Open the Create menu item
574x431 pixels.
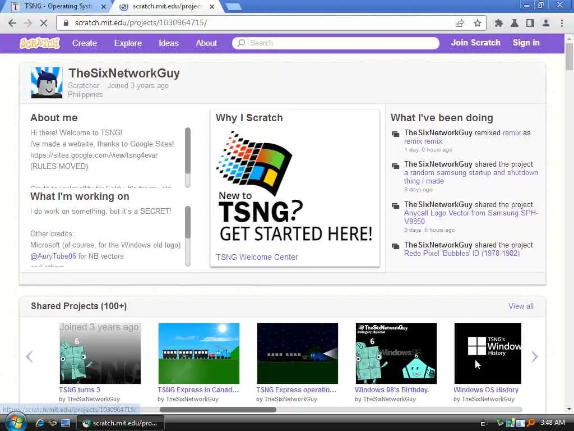[85, 43]
